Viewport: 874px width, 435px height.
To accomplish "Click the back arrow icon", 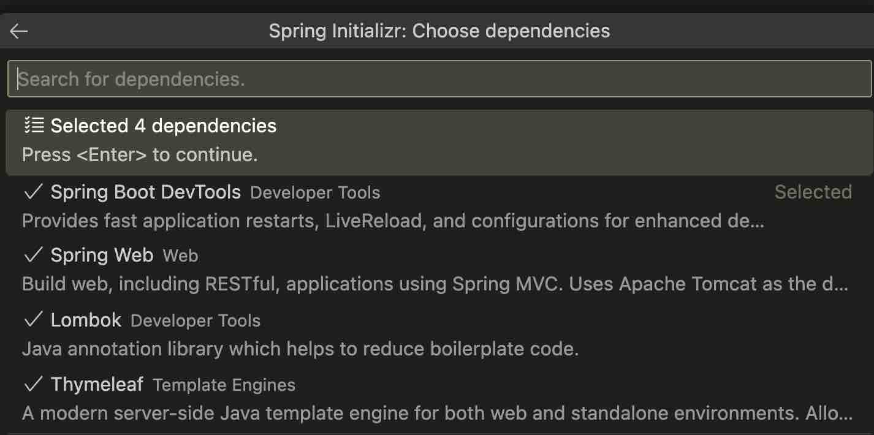I will tap(18, 31).
